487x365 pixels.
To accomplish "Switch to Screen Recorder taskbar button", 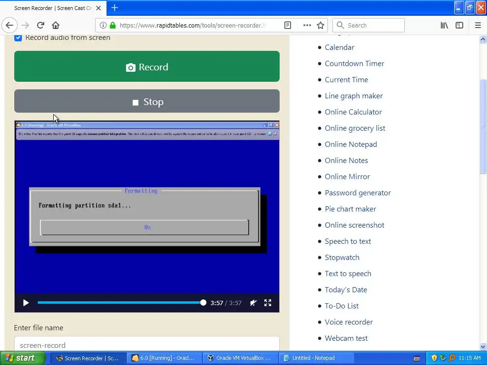I will (88, 358).
